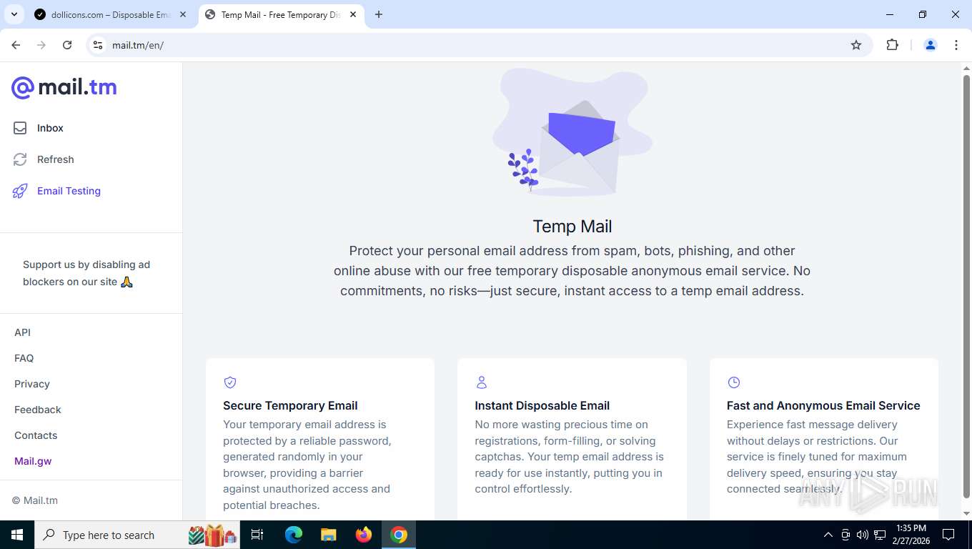Open the notifications center icon

[948, 535]
